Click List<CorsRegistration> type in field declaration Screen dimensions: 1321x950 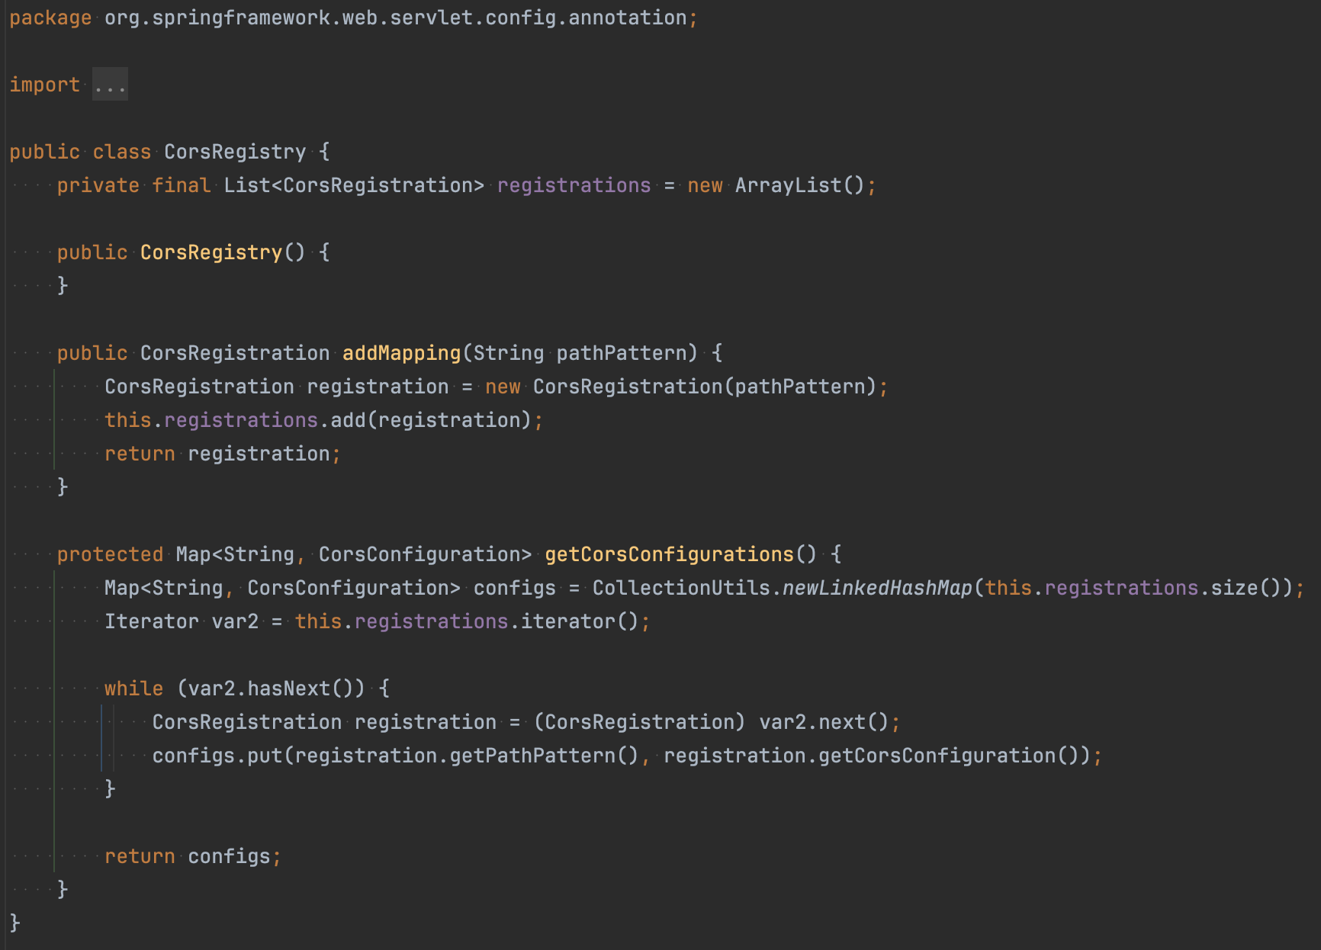(354, 185)
